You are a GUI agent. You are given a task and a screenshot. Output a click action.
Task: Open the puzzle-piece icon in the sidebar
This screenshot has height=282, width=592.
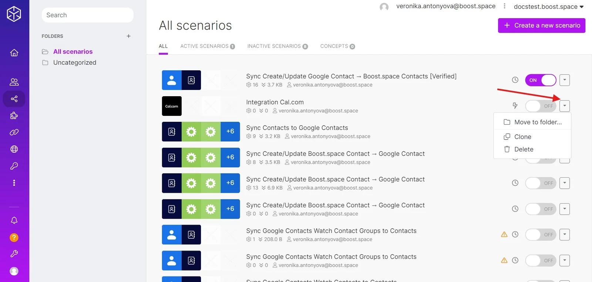(14, 115)
